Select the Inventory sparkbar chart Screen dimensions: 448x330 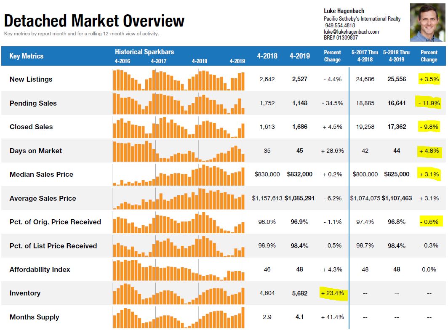coord(179,293)
